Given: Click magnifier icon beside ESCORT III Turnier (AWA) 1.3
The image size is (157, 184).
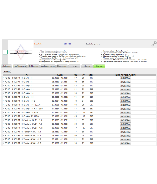Looking at the screenshot, I should (4, 139).
